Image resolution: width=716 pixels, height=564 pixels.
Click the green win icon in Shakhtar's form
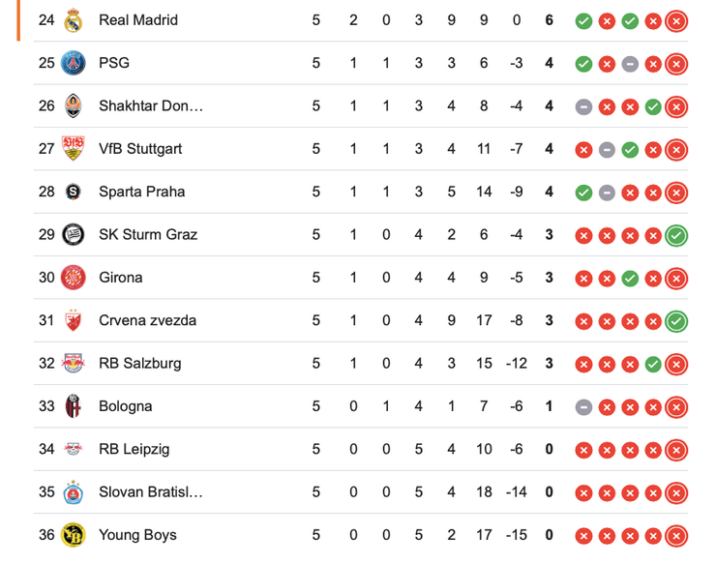[x=653, y=106]
